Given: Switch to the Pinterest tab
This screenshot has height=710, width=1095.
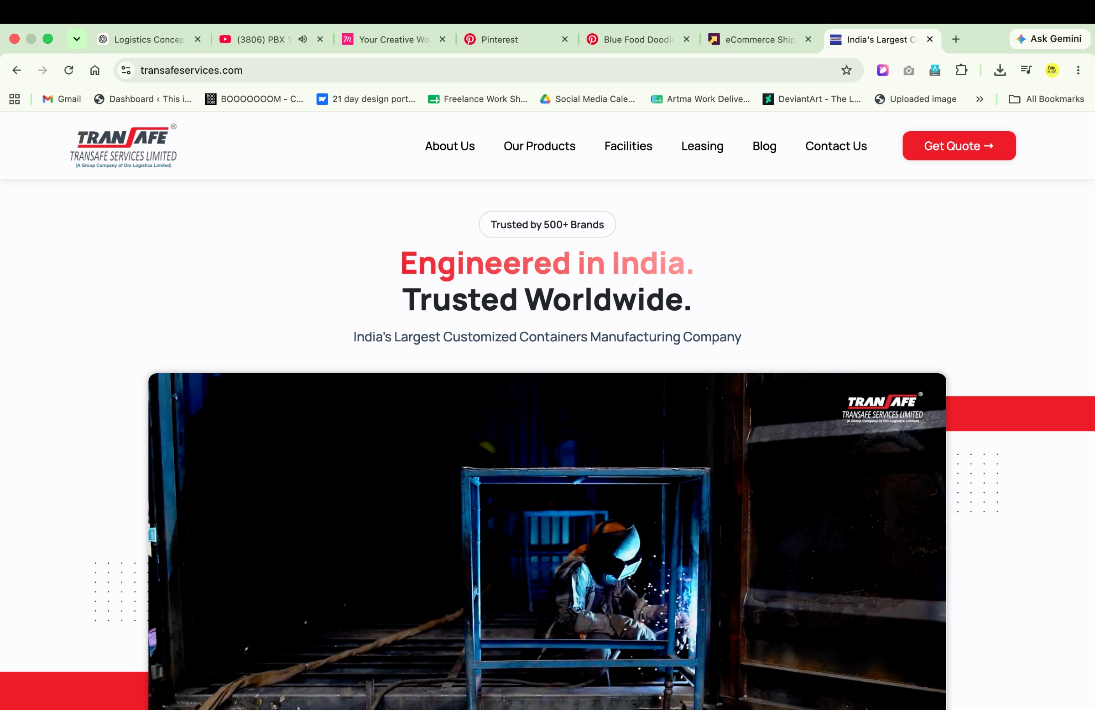Looking at the screenshot, I should pyautogui.click(x=516, y=40).
